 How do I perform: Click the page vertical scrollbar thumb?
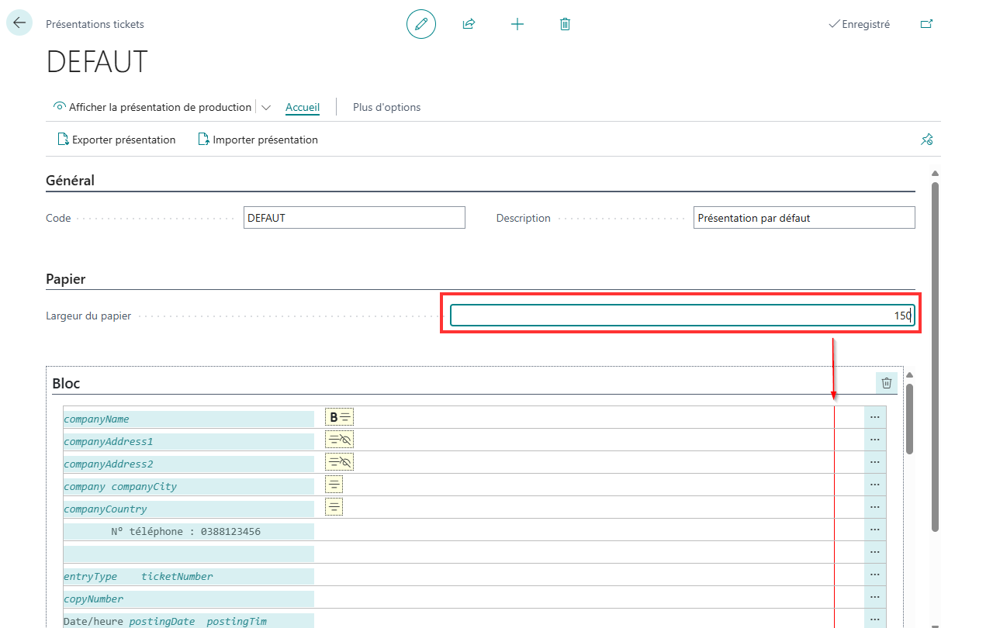pos(936,357)
